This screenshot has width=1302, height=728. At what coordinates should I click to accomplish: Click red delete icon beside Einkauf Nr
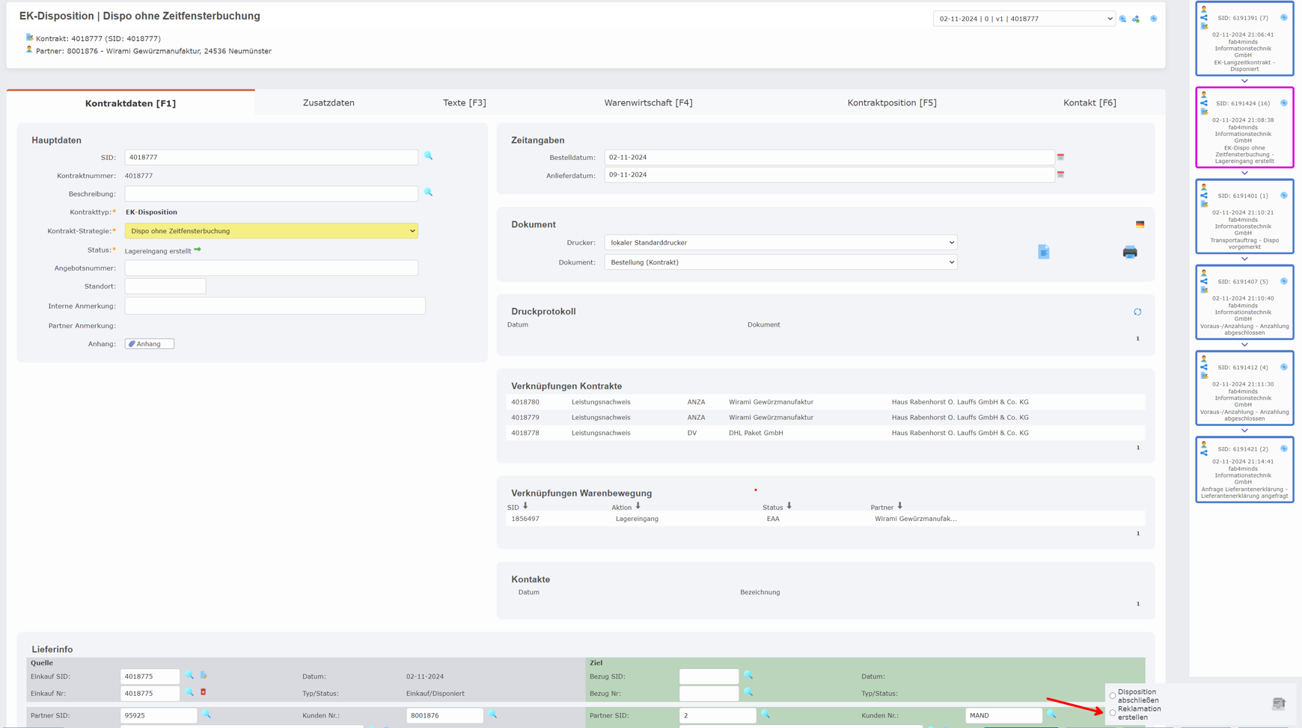204,692
